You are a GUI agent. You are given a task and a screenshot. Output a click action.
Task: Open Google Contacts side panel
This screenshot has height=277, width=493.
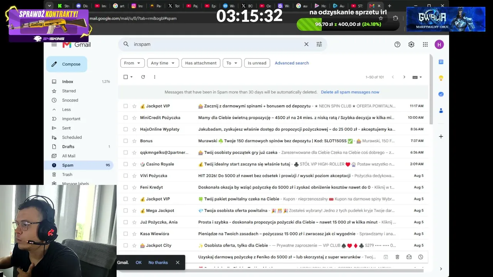pos(441,111)
